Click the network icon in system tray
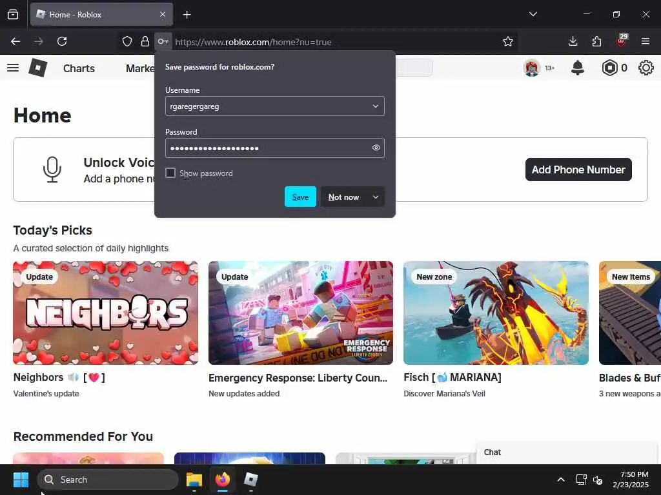 click(582, 480)
